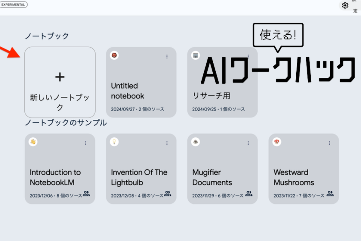Click the lightbulb emoji icon
Image resolution: width=361 pixels, height=241 pixels.
point(114,142)
